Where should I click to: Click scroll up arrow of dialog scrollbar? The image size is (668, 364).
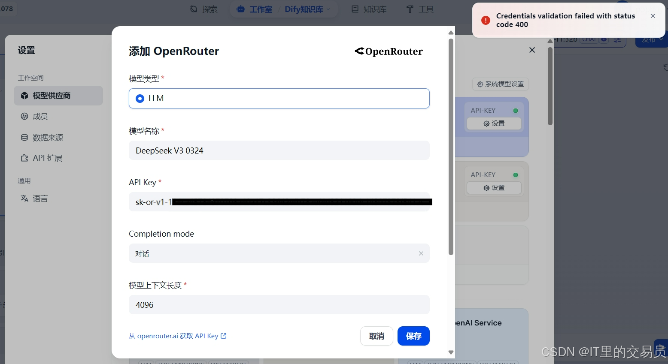451,33
